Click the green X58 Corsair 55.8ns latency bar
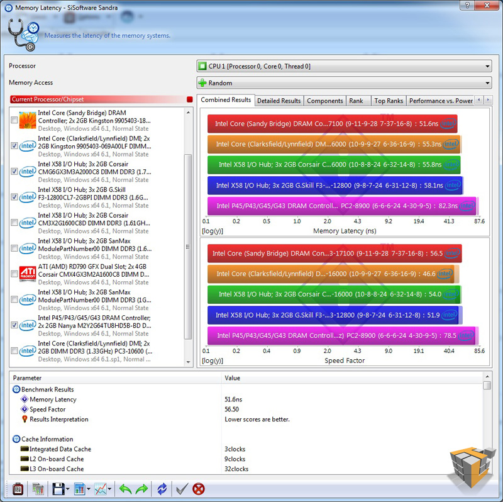503x502 pixels. [x=334, y=165]
